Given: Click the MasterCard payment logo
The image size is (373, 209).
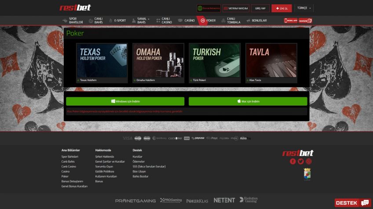Looking at the screenshot, I should pos(138,138).
